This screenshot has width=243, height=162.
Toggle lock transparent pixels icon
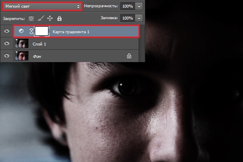[x=31, y=18]
